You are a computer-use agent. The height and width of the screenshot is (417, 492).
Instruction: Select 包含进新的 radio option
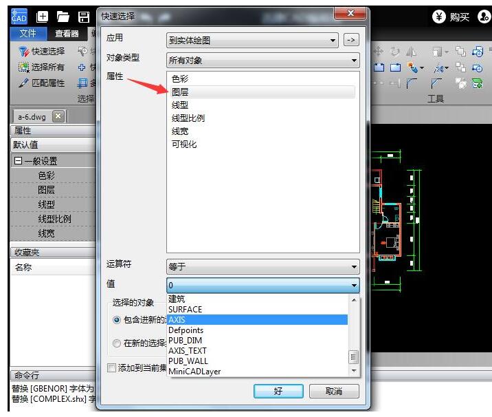pos(116,320)
